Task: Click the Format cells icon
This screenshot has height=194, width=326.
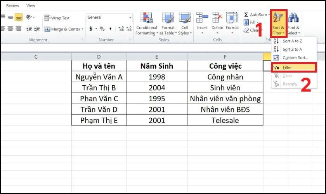Action: (232, 17)
